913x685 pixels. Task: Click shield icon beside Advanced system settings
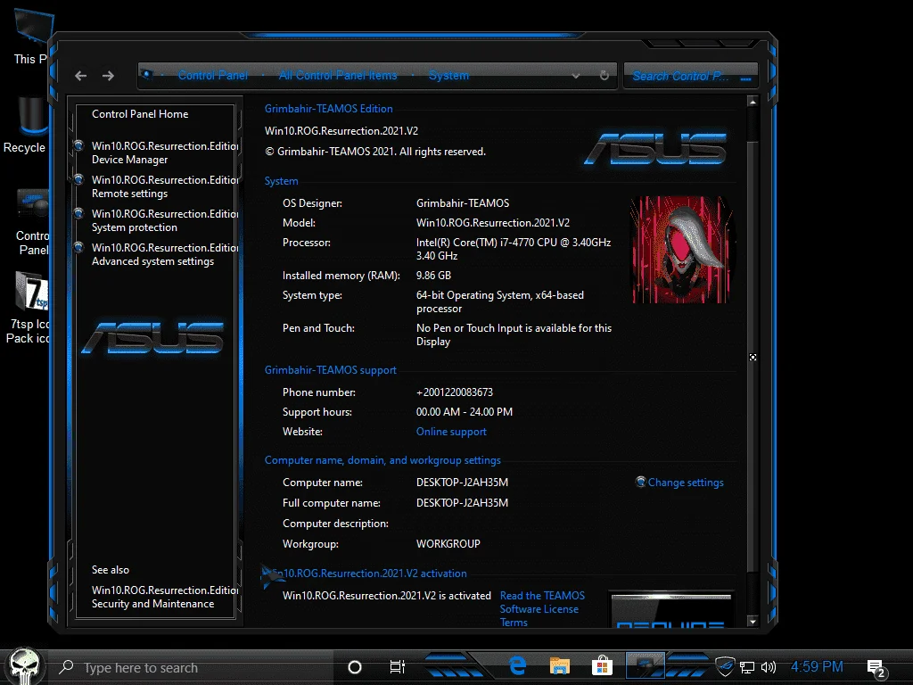point(78,246)
